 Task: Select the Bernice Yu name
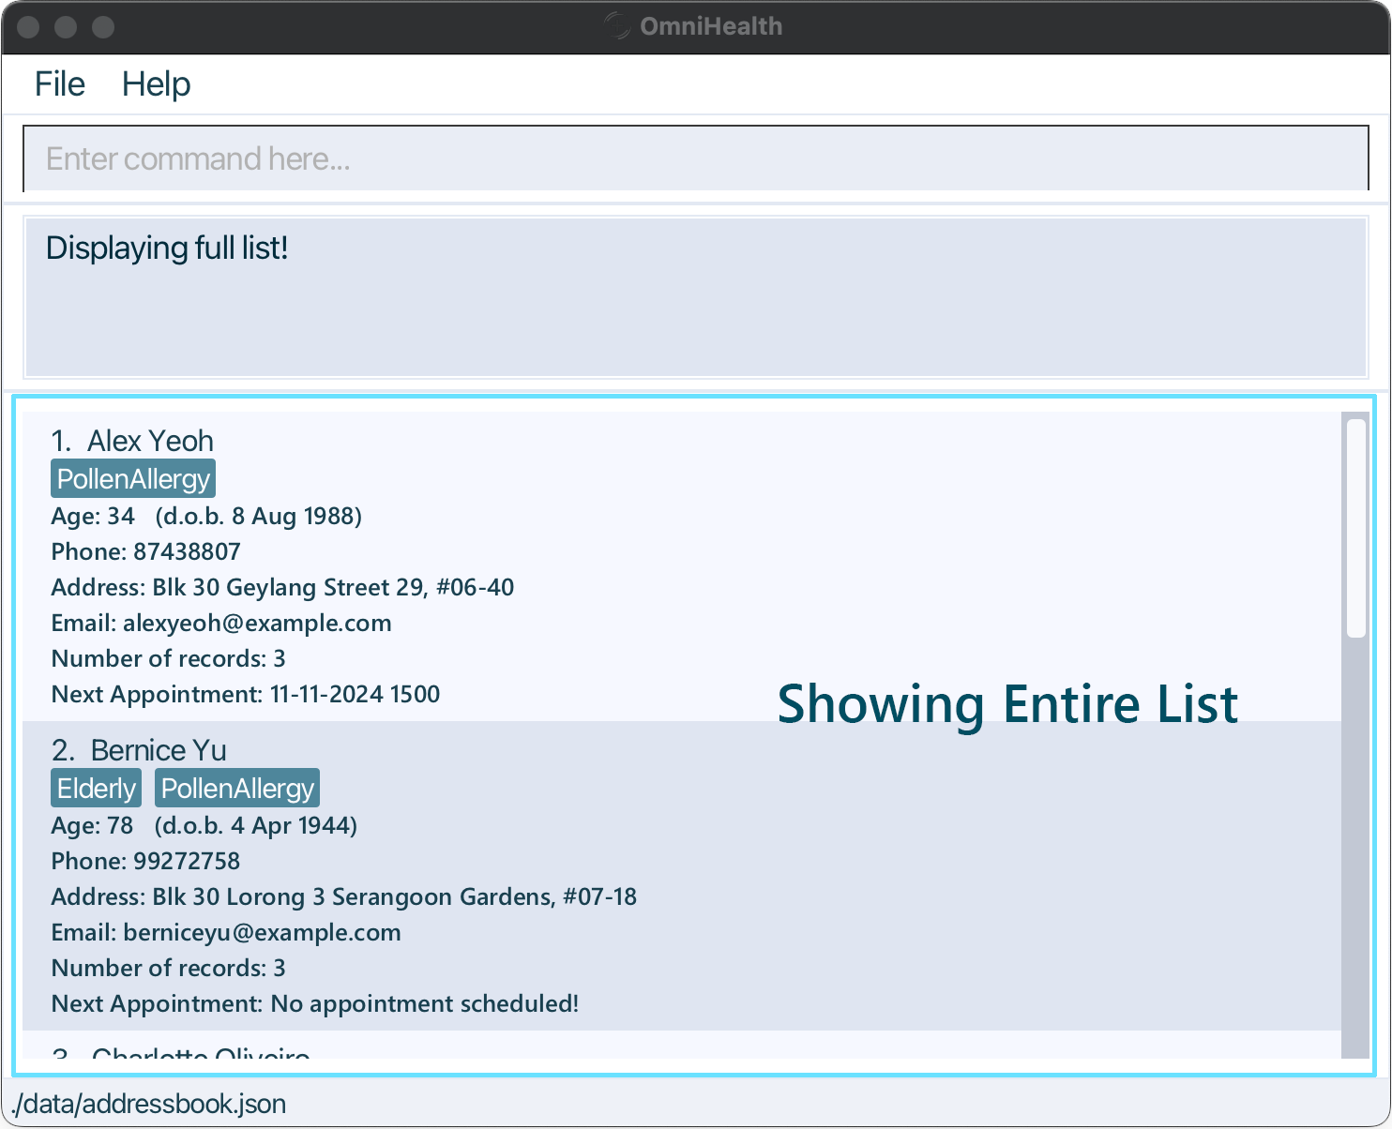(159, 750)
